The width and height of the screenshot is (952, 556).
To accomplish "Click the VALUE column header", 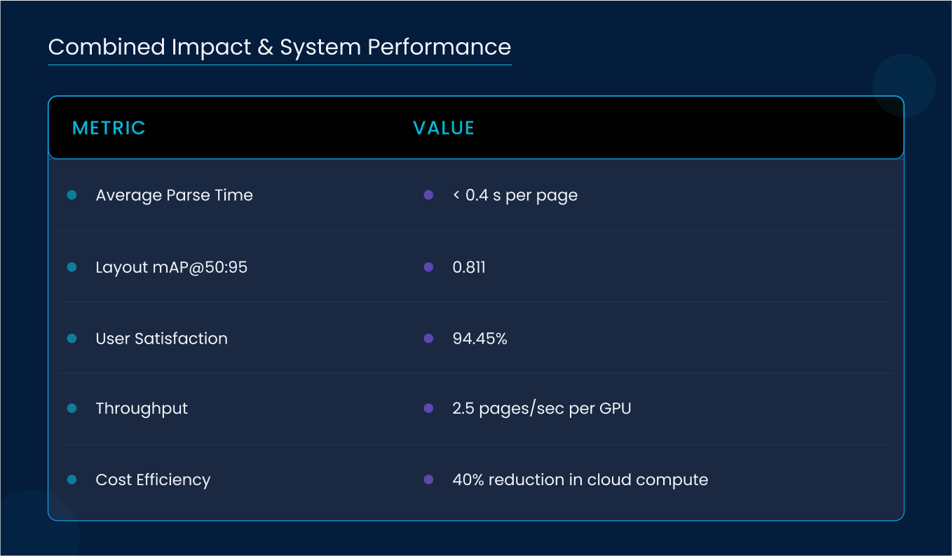I will coord(444,128).
